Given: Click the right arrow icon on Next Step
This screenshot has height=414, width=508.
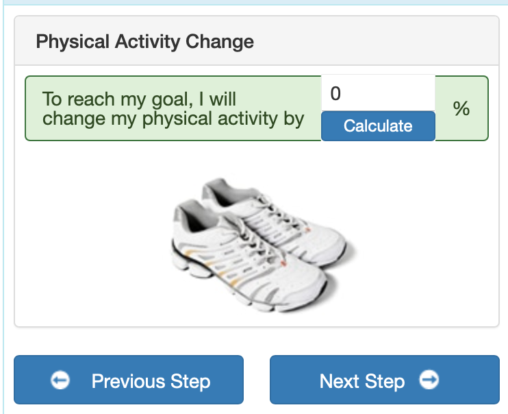Looking at the screenshot, I should [x=429, y=379].
